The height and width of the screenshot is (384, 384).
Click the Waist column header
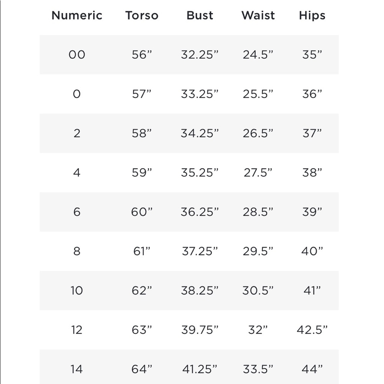[x=258, y=15]
